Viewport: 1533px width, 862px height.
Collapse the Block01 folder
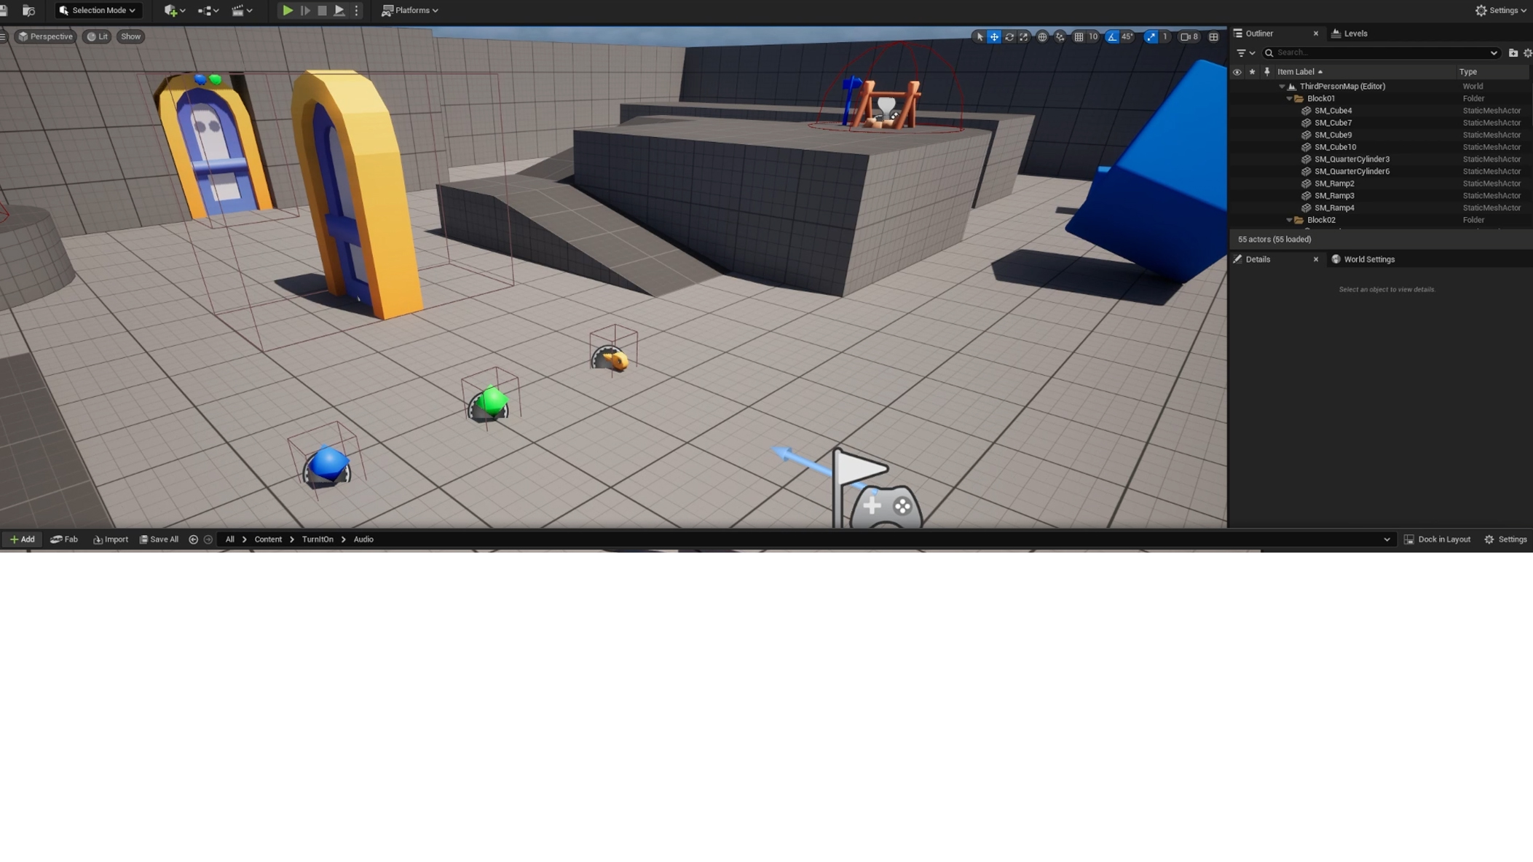coord(1289,99)
